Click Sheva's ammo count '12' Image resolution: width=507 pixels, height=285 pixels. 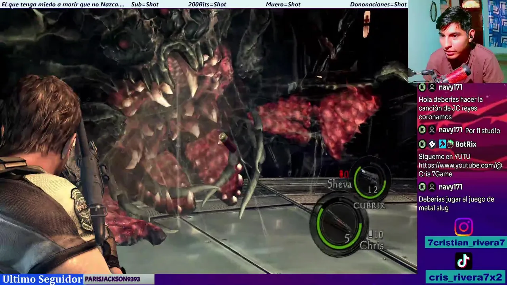click(372, 190)
